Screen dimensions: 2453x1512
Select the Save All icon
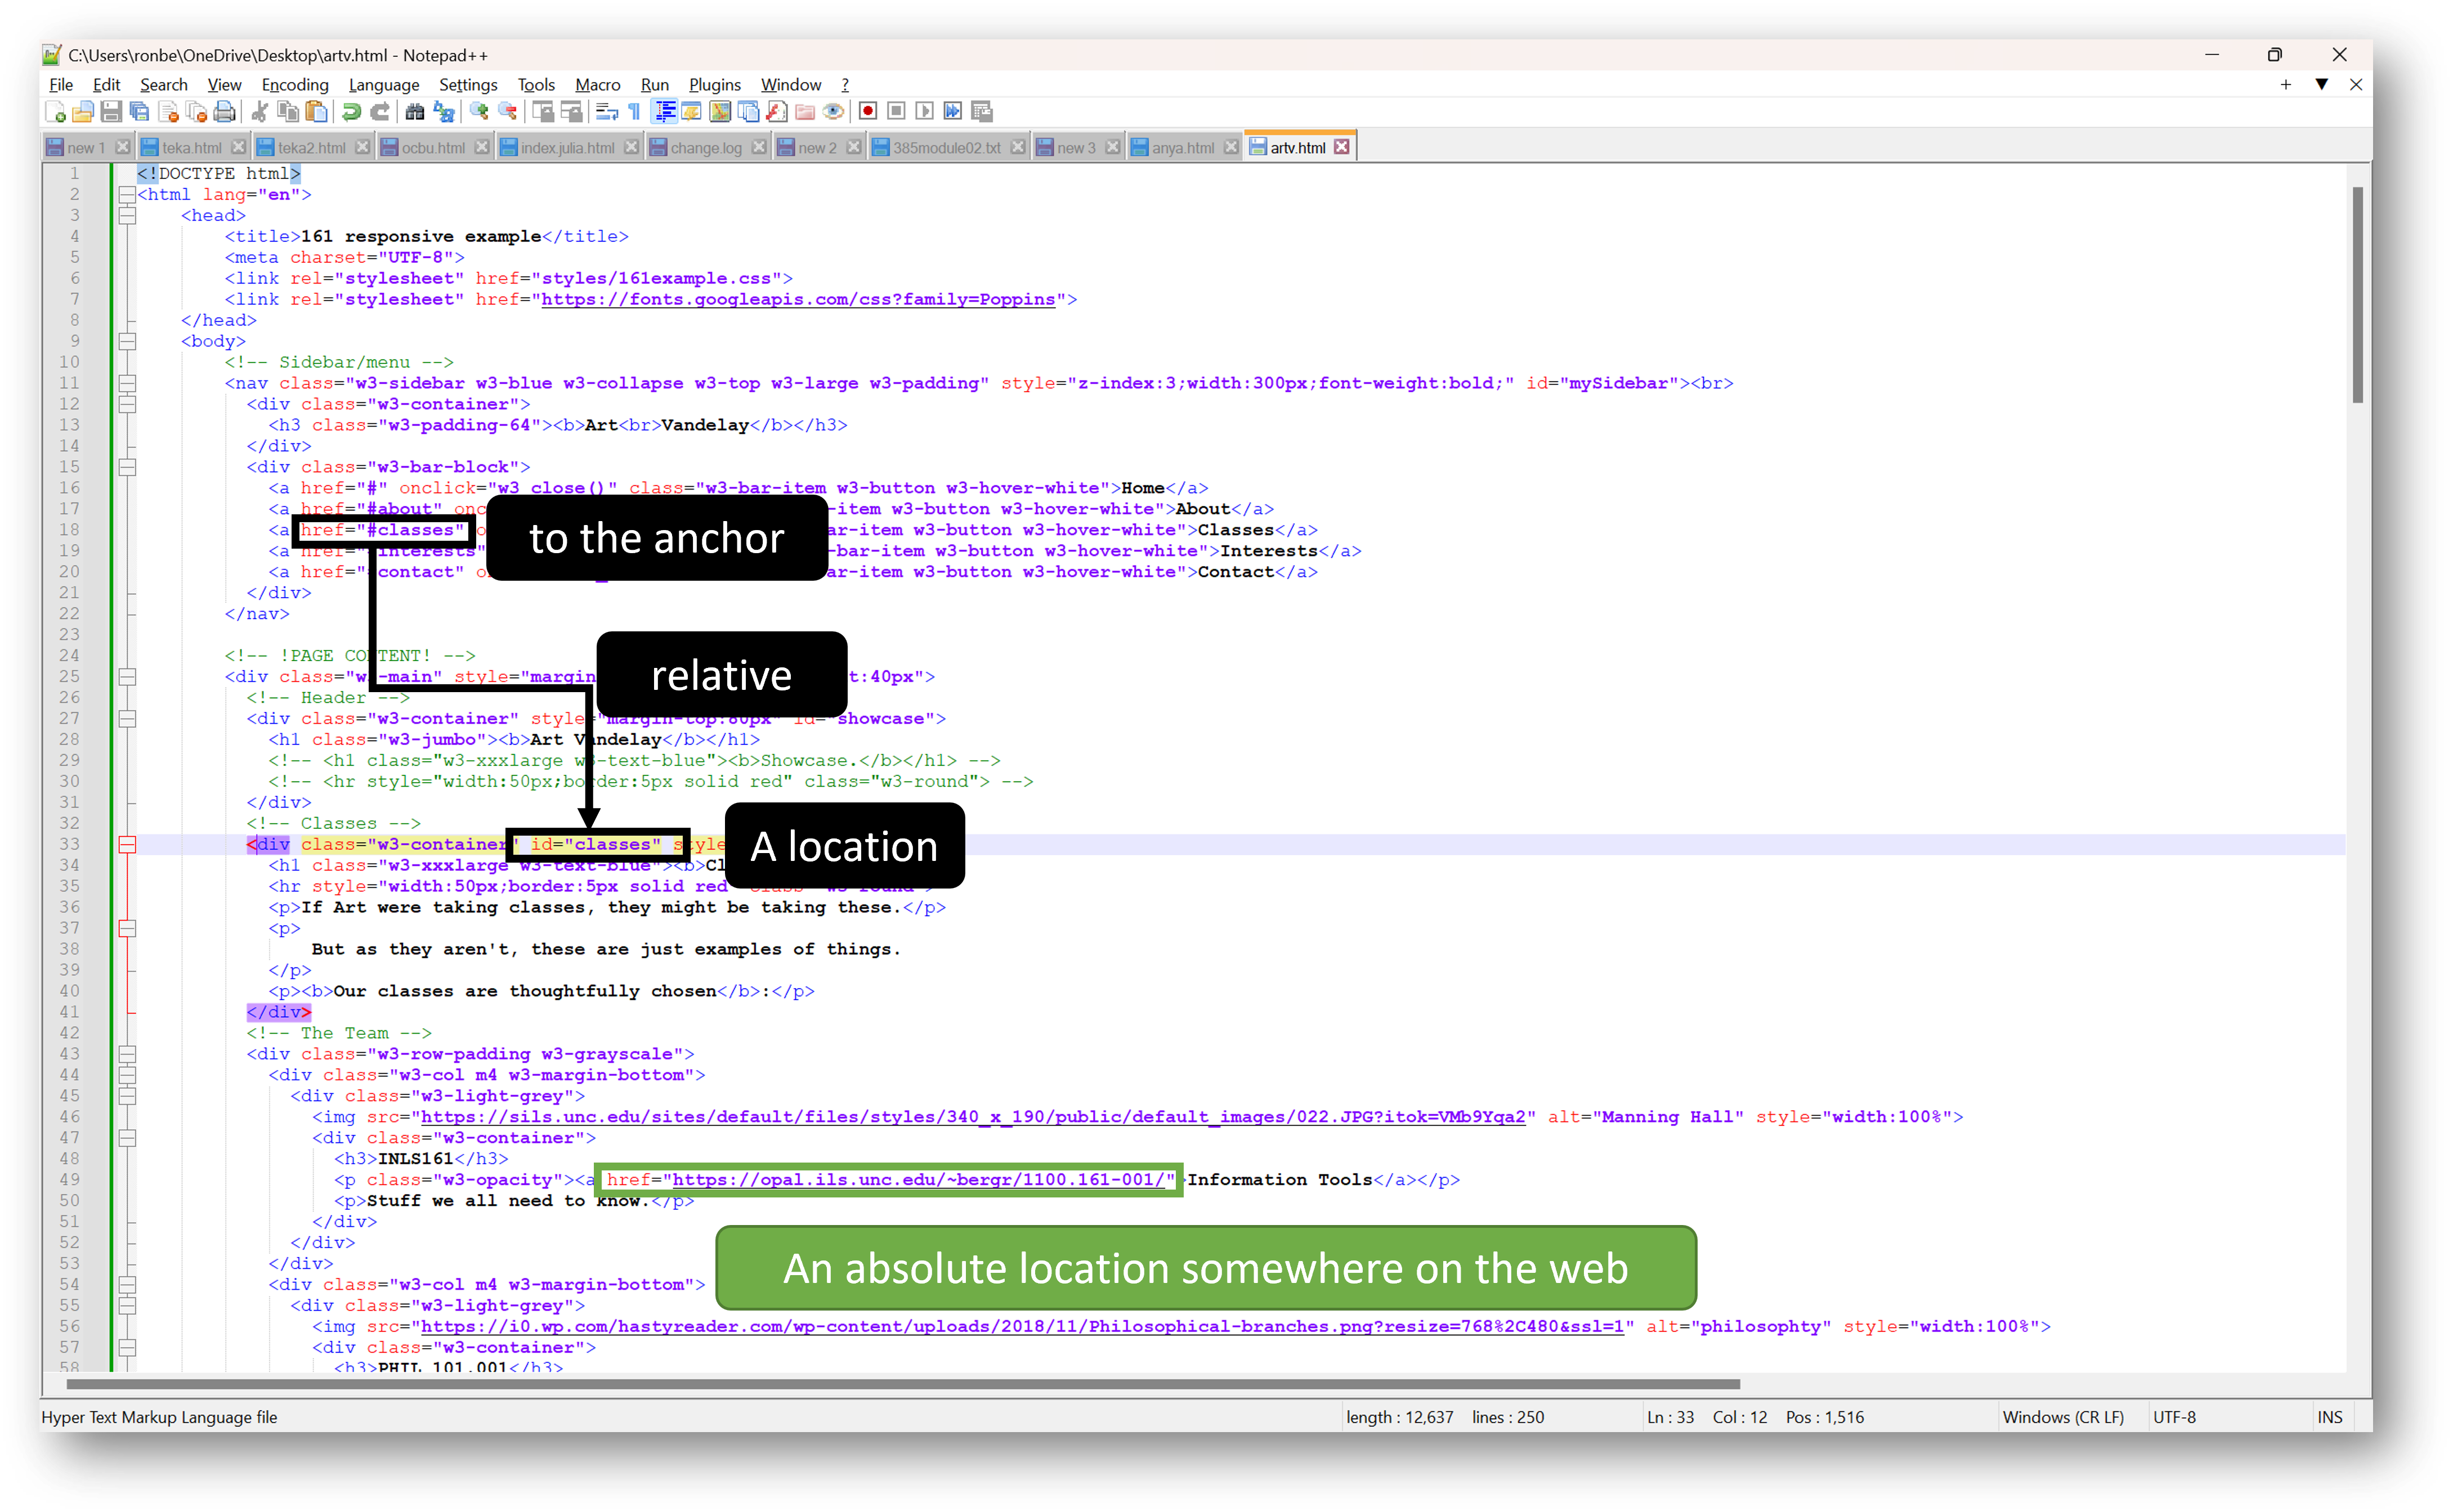pos(138,111)
